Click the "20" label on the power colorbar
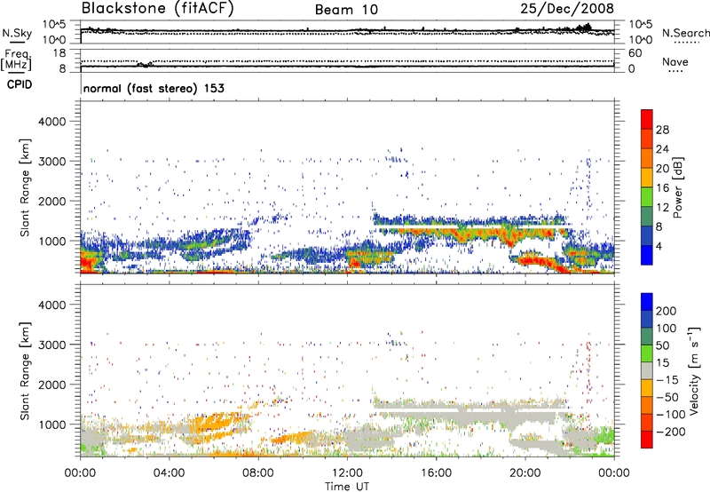710x492 pixels. [x=662, y=169]
